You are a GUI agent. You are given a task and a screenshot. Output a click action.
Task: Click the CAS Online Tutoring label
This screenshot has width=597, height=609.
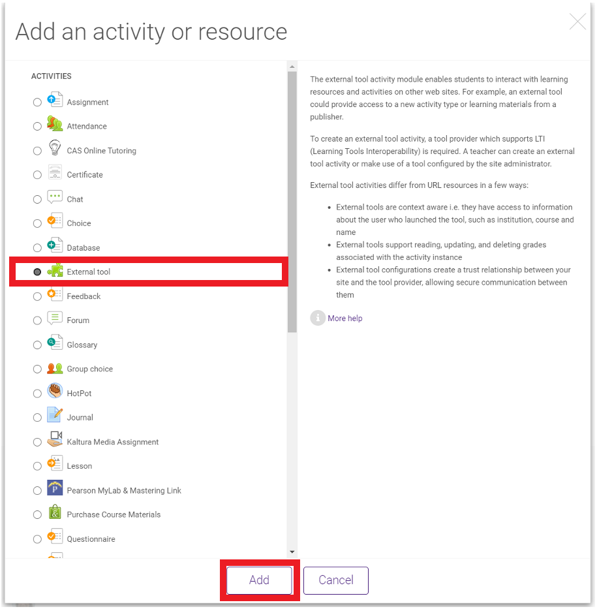coord(101,151)
